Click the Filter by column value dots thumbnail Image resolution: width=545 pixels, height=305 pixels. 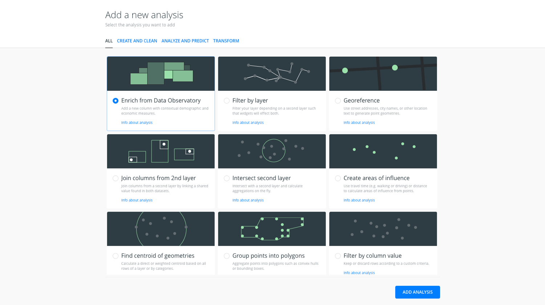coord(383,229)
